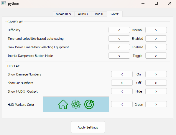The width and height of the screenshot is (176, 135).
Task: Raise Difficulty with the right arrow
Action: point(156,30)
